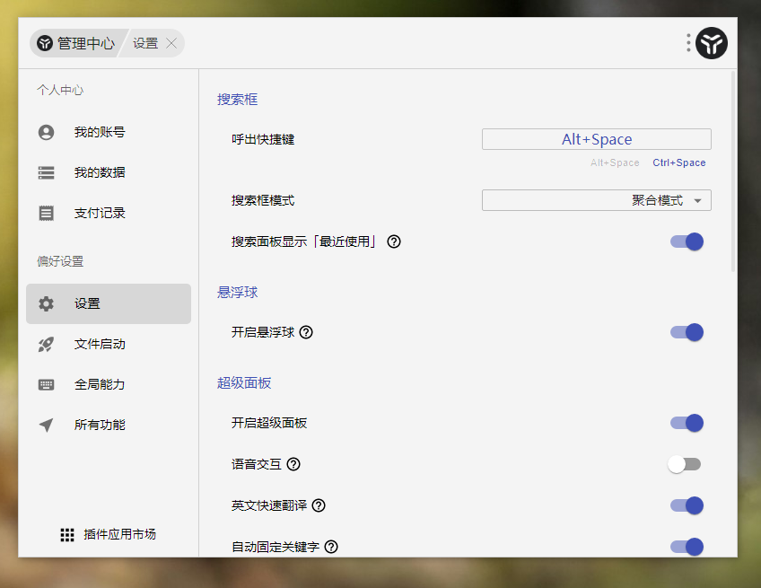761x588 pixels.
Task: Open 全局能力 in the sidebar
Action: click(109, 384)
